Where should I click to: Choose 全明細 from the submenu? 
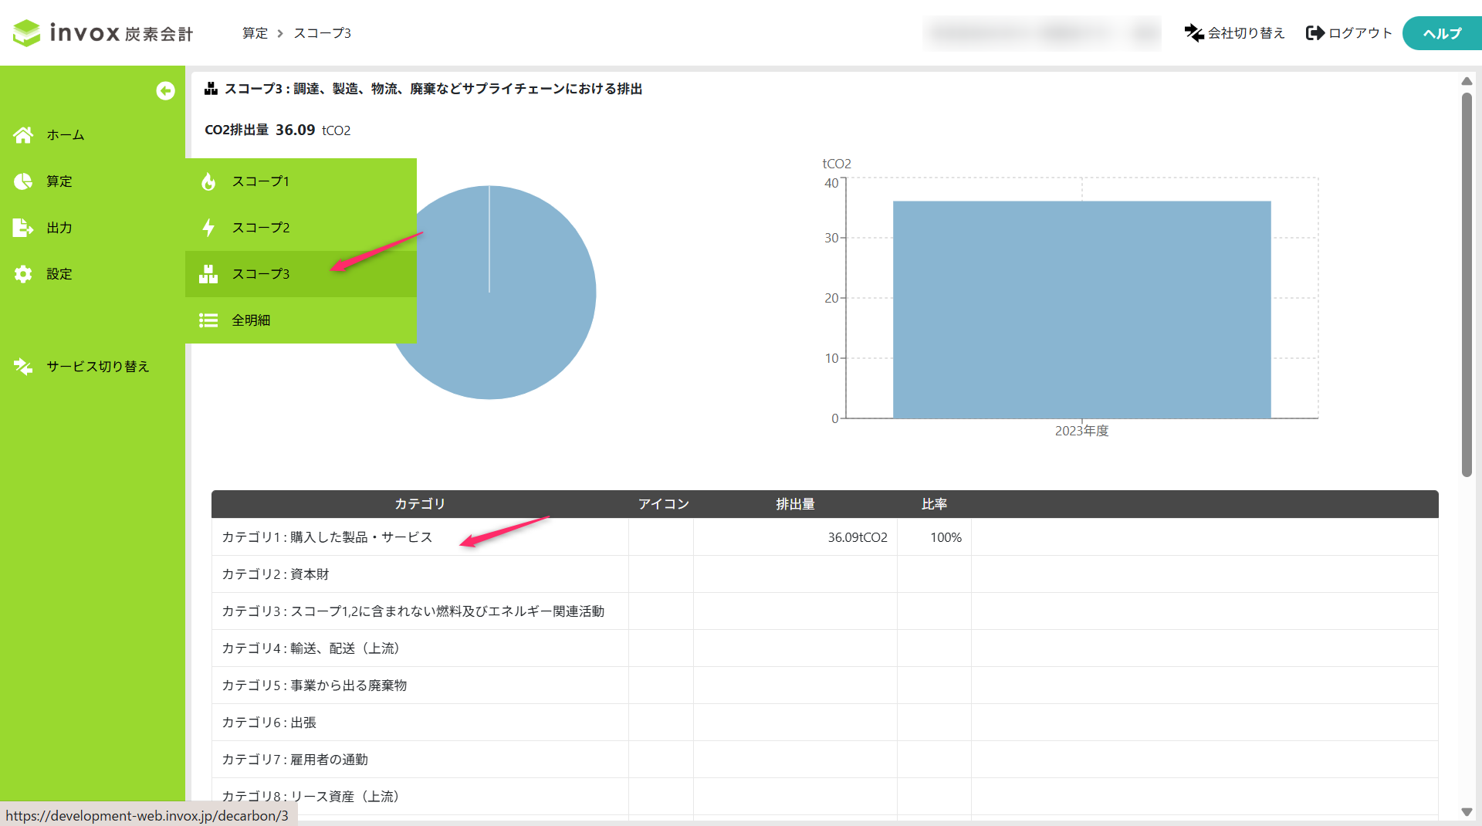click(x=301, y=320)
